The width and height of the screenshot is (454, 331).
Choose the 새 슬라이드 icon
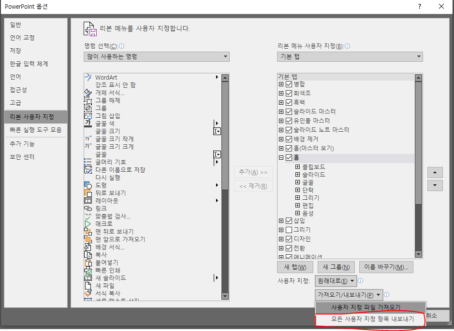coord(88,278)
